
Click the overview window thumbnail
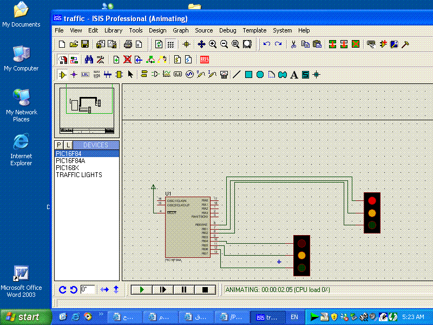pyautogui.click(x=87, y=110)
